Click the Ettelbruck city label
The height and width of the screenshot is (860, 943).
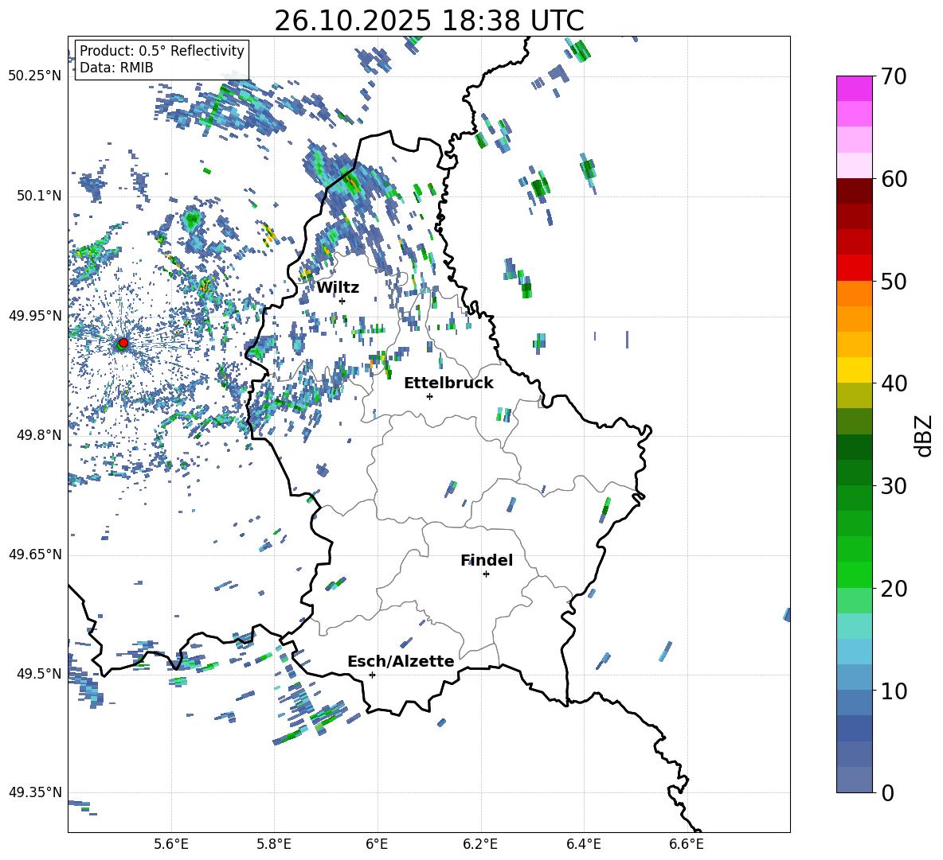click(x=448, y=383)
